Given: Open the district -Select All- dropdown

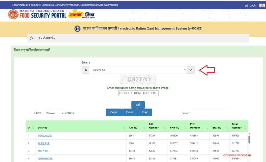Looking at the screenshot, I should click(138, 70).
